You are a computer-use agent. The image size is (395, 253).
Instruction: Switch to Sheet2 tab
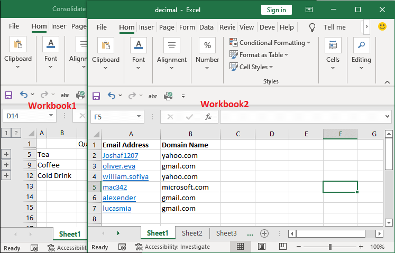point(192,233)
